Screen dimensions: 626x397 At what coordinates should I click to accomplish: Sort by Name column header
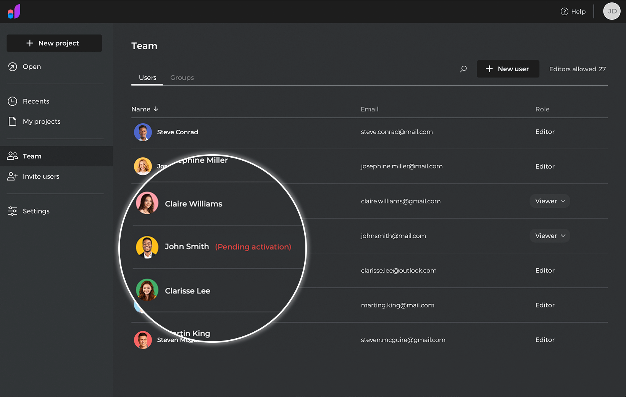(x=141, y=109)
